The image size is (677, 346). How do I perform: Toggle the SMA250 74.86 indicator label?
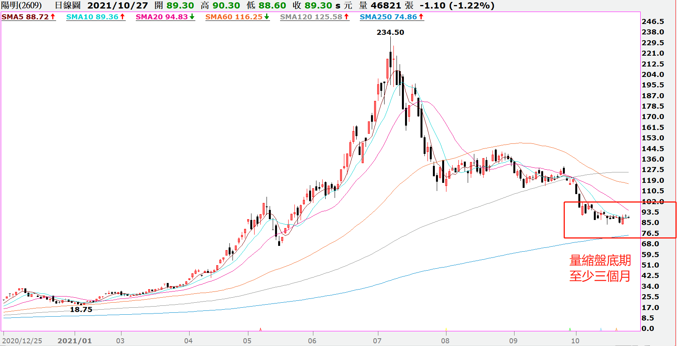point(388,17)
